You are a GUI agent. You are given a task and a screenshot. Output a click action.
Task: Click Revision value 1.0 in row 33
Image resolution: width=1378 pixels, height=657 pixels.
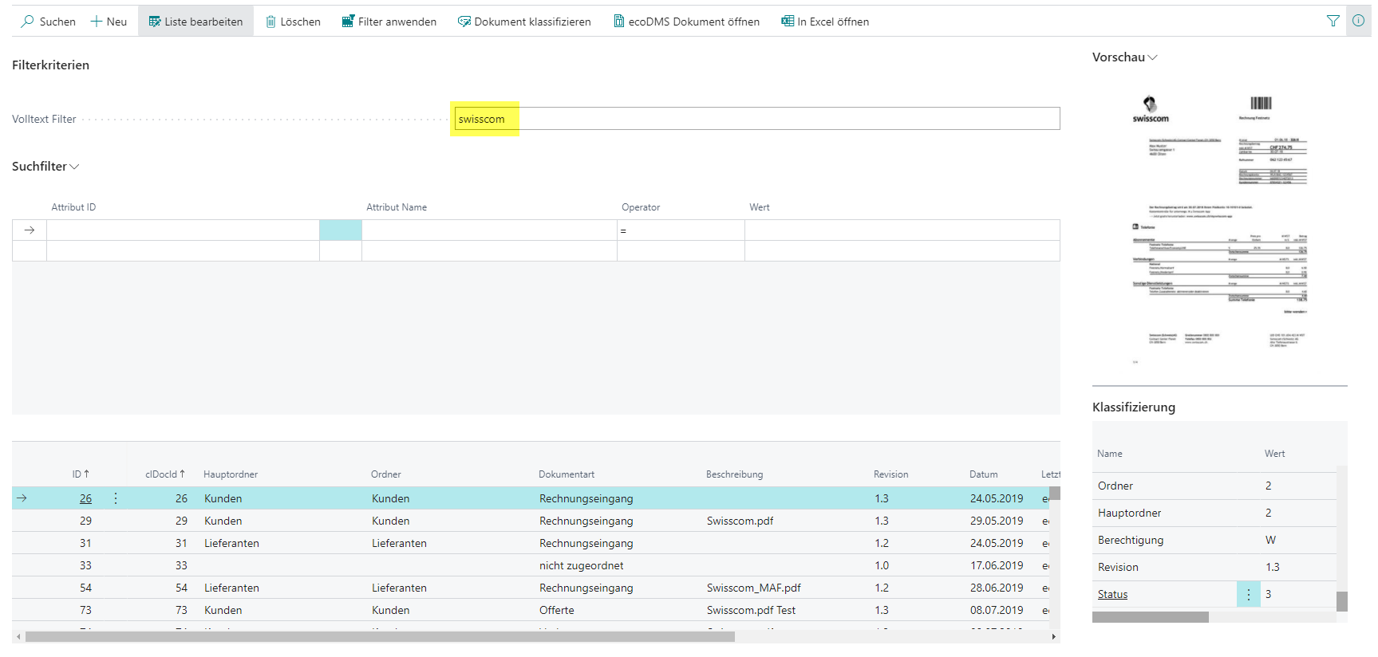point(881,565)
